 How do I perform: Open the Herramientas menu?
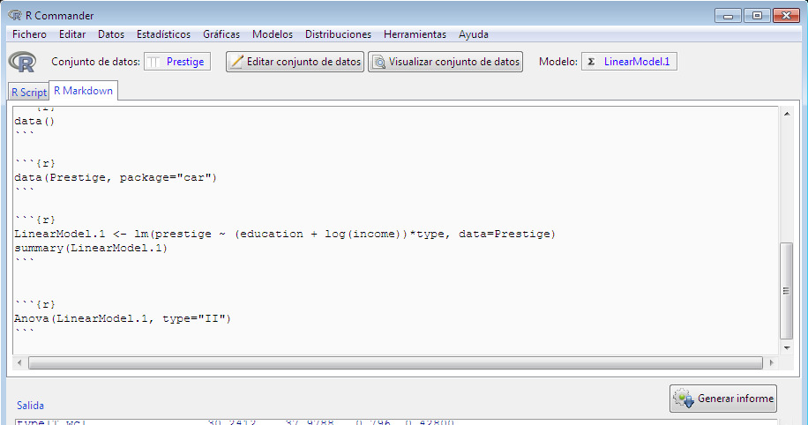415,34
